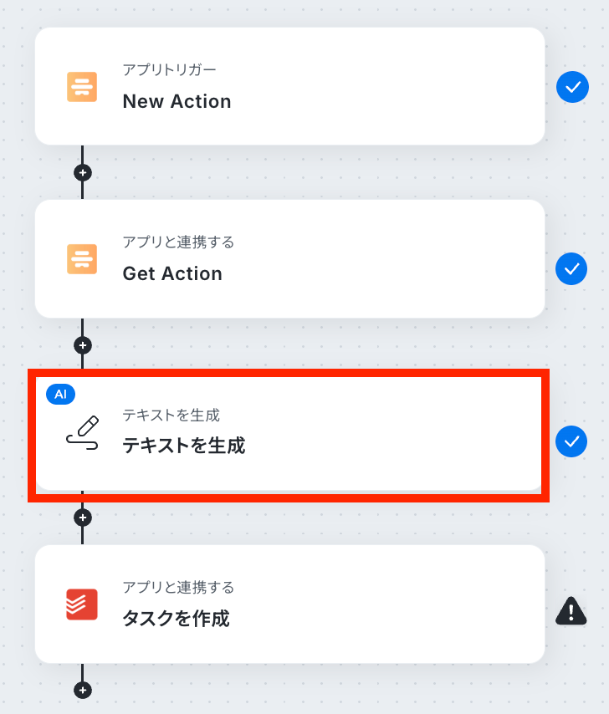This screenshot has width=609, height=714.
Task: Add a step below テキストを生成 card
Action: 82,518
